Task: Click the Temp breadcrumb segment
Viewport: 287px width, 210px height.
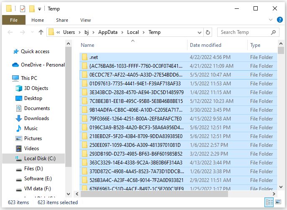Action: coord(154,32)
